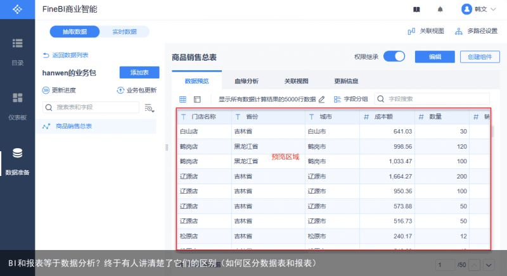Select the field layout view icon
The image size is (507, 276).
tap(197, 99)
